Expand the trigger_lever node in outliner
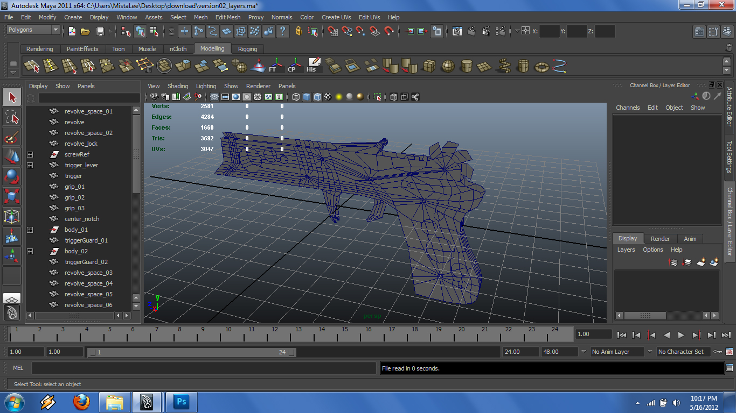The image size is (736, 413). [30, 165]
